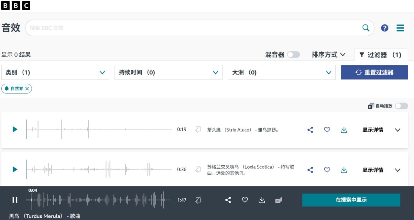Viewport: 414px width, 220px height.
Task: Share the Loxia Scotica sound
Action: click(x=310, y=170)
